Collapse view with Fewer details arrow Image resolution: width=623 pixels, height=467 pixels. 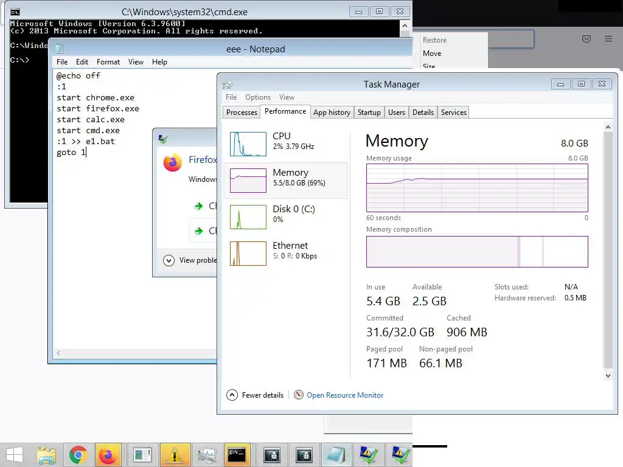(x=232, y=395)
